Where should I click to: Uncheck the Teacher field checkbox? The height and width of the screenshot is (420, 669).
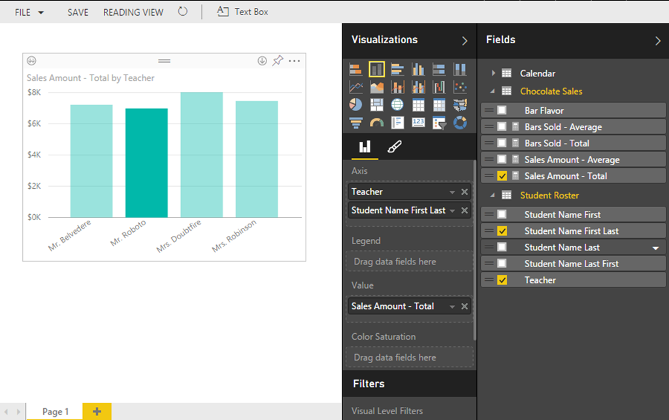click(x=502, y=280)
